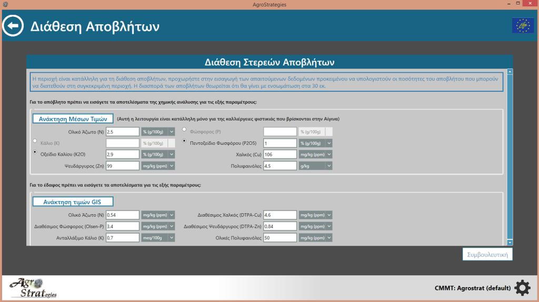Click the Olsen-P field showing 3,4

122,226
